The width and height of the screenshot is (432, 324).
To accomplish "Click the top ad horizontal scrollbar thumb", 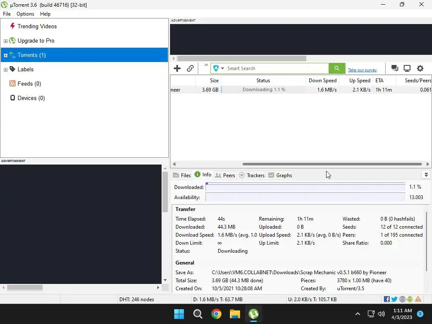I will pyautogui.click(x=242, y=58).
